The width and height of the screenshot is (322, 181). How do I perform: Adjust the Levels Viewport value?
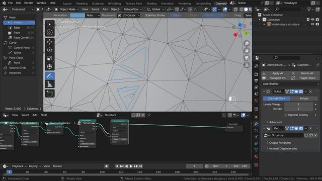(x=298, y=104)
